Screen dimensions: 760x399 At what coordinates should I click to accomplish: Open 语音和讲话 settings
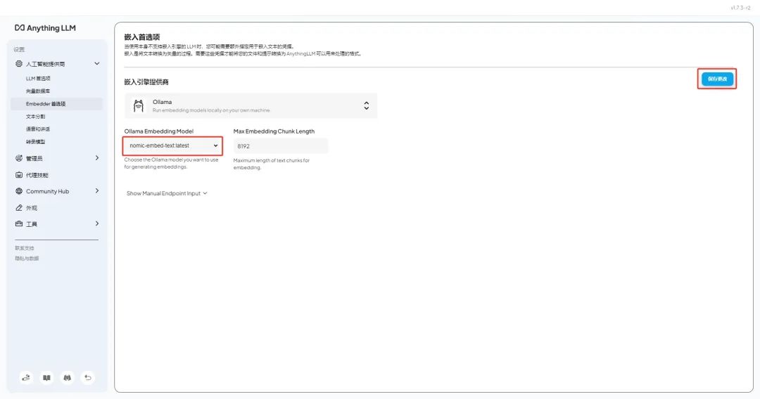coord(38,129)
